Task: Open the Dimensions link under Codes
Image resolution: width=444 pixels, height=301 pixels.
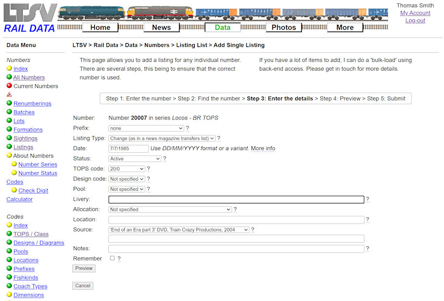Action: pos(29,295)
